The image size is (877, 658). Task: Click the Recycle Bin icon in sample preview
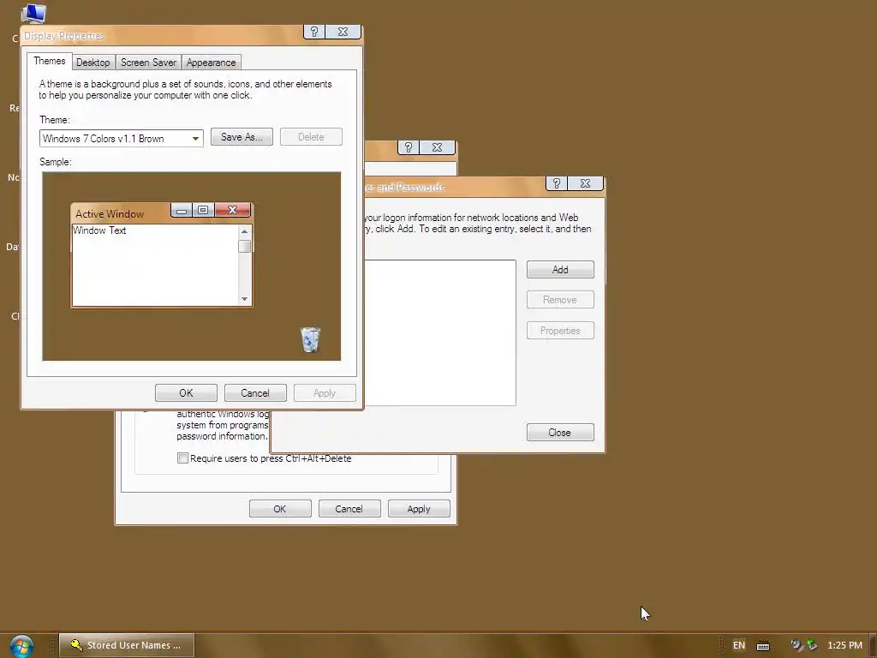pos(310,339)
